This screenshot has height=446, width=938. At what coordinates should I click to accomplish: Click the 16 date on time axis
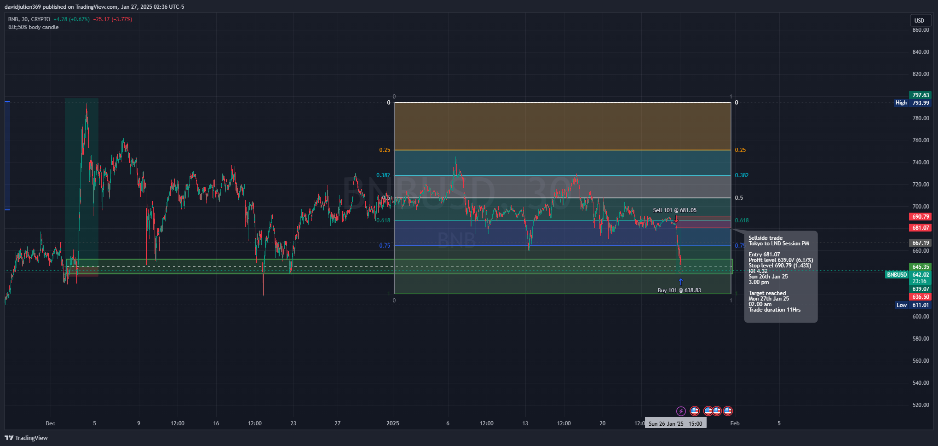tap(216, 423)
